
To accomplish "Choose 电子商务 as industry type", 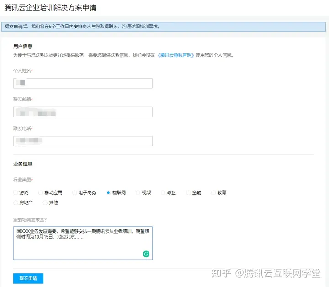I will click(74, 192).
